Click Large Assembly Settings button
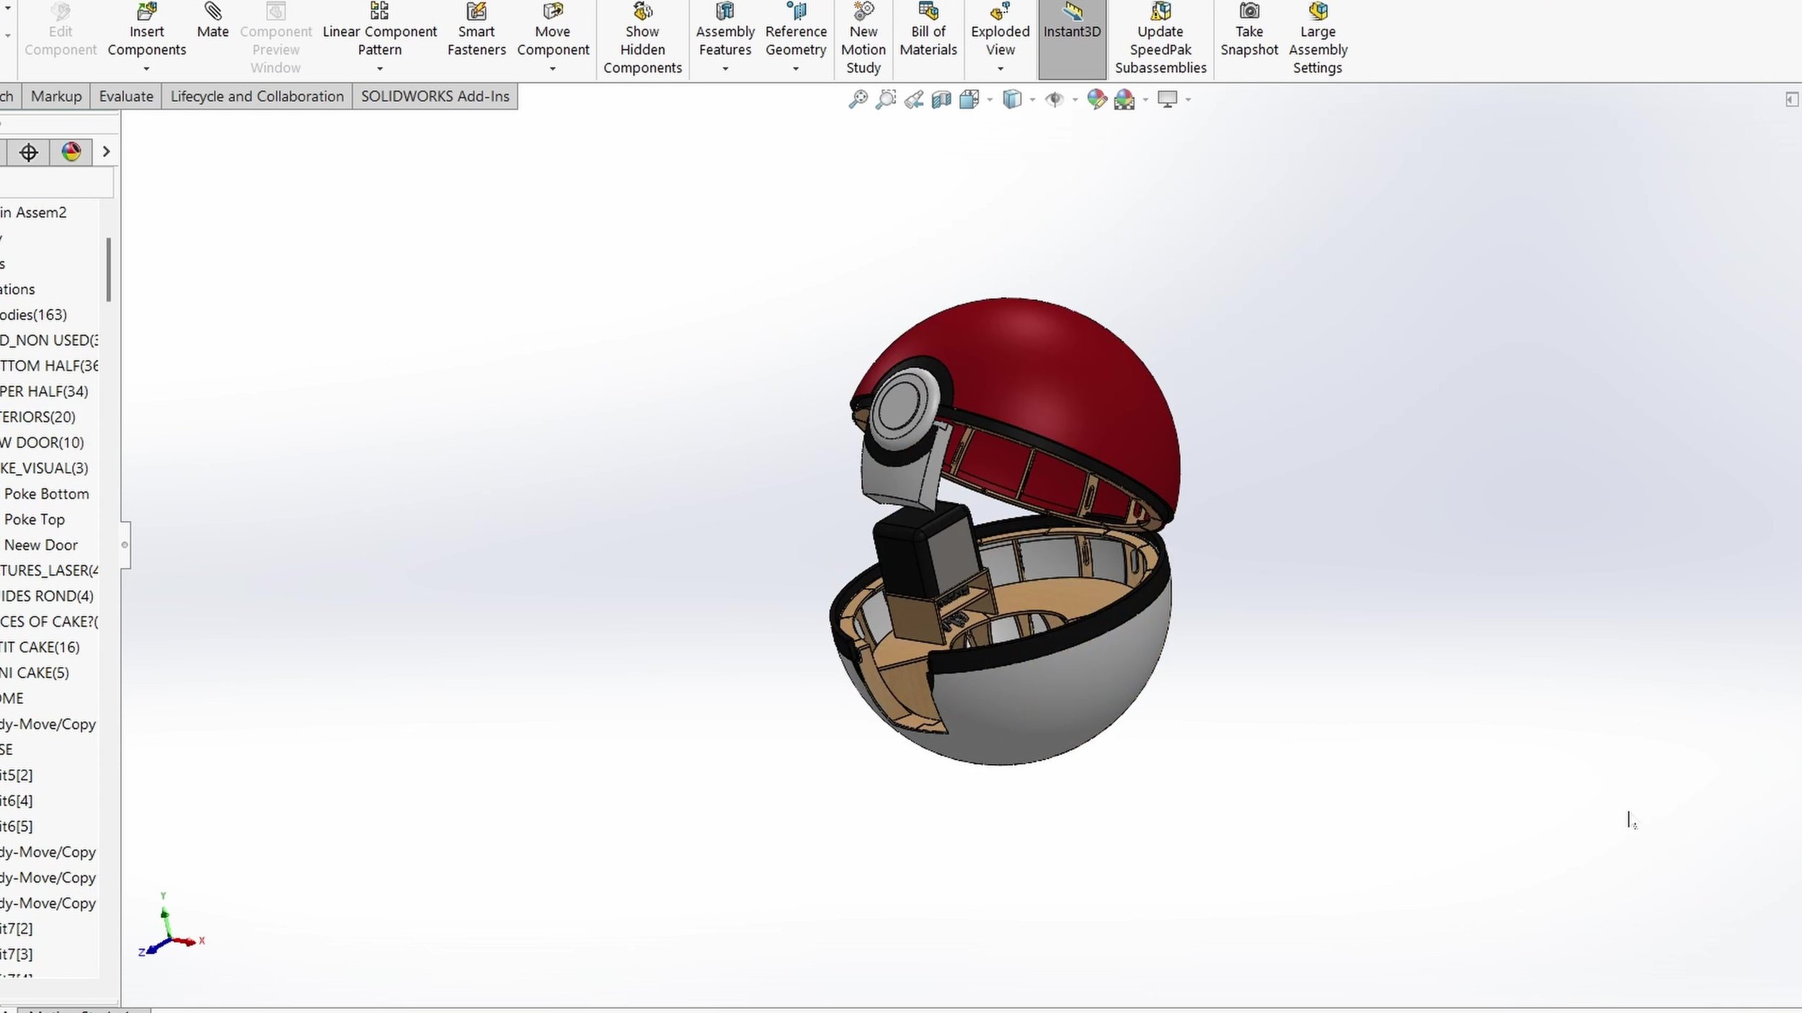Image resolution: width=1802 pixels, height=1013 pixels. pos(1318,40)
